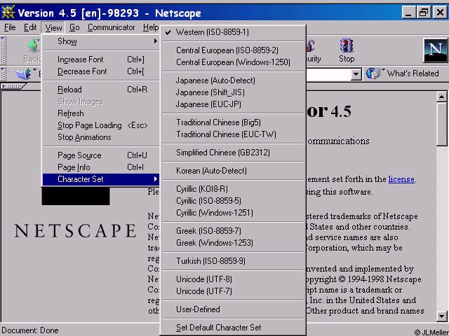Select Japanese (Shift_JIS) encoding

tap(234, 92)
